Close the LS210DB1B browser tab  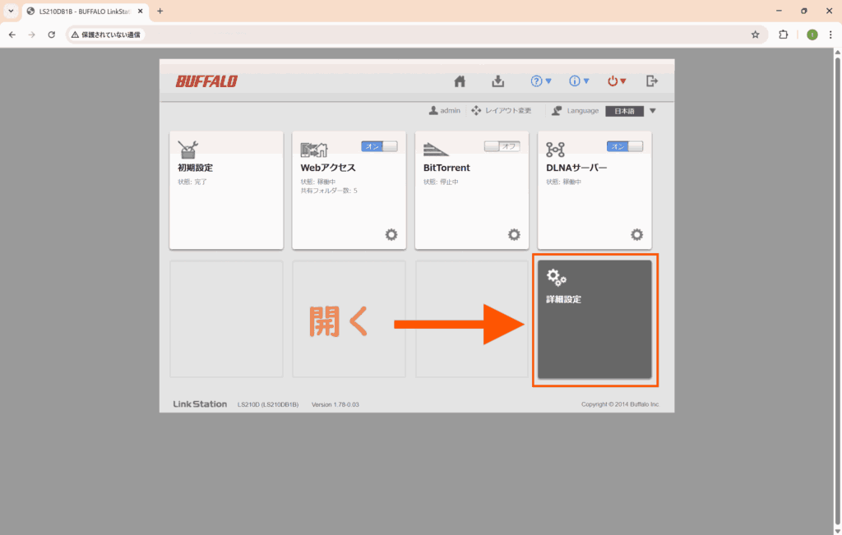click(x=140, y=12)
